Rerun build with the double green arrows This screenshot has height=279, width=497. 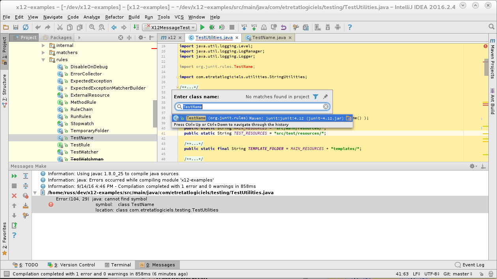point(14,176)
